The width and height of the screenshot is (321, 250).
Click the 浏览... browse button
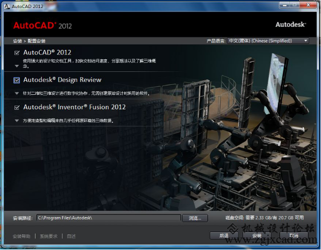195,218
